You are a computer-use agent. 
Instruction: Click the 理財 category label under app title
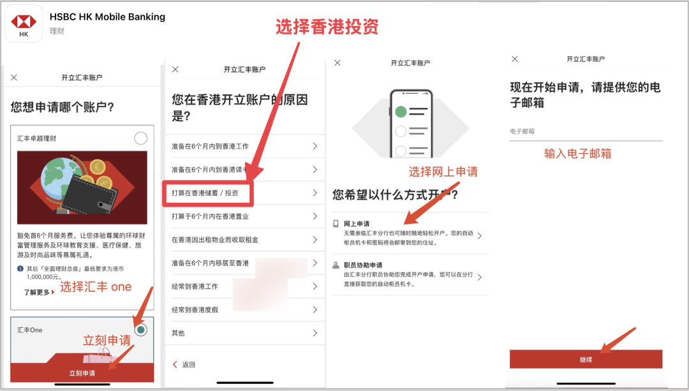point(57,31)
